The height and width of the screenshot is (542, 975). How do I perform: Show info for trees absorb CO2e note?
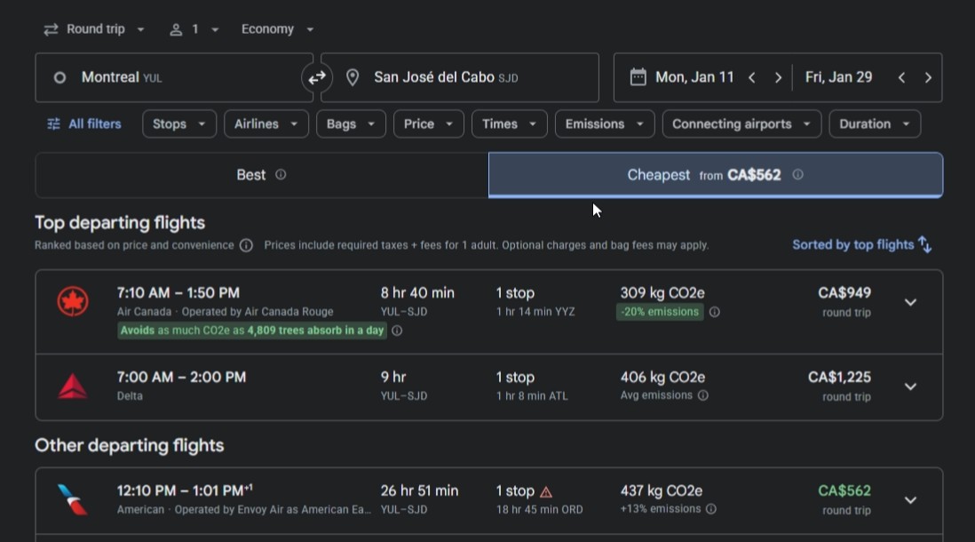[x=397, y=331]
